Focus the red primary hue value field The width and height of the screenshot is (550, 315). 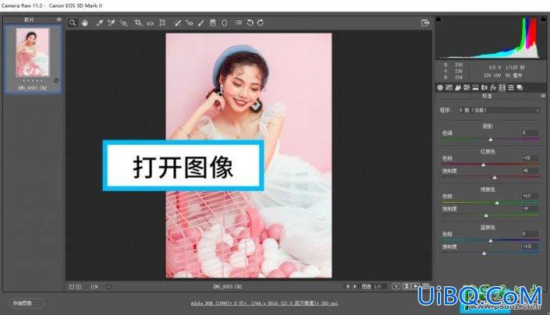pyautogui.click(x=529, y=158)
